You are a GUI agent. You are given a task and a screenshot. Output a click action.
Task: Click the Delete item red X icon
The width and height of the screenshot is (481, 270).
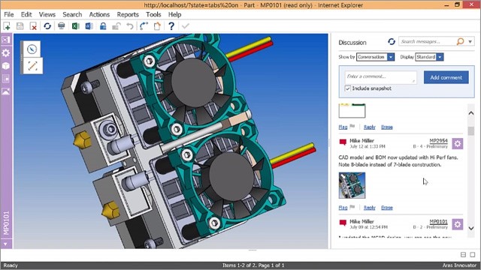[33, 26]
